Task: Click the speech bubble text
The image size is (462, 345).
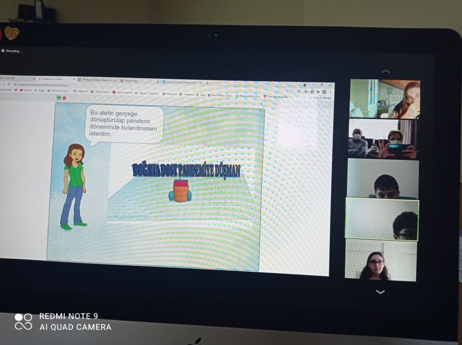Action: point(123,124)
